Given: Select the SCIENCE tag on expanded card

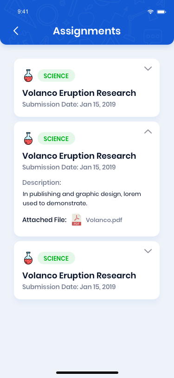Looking at the screenshot, I should [x=56, y=139].
